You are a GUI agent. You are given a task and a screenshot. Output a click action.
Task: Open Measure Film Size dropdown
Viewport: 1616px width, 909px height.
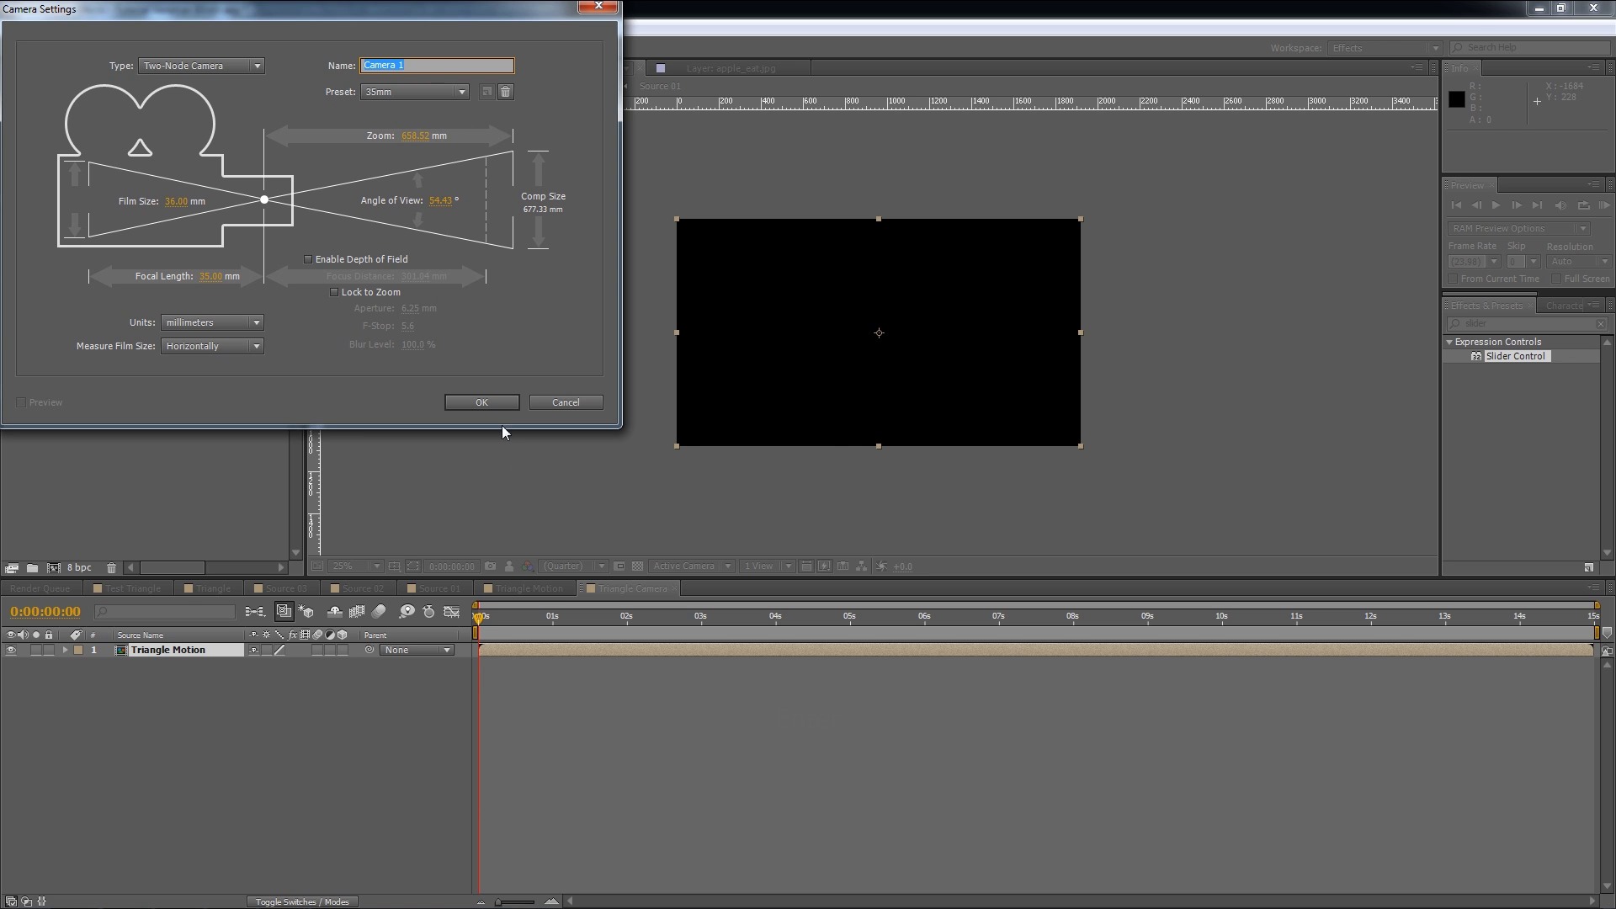212,346
